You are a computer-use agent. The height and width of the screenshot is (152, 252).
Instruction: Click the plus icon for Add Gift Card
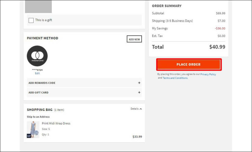139,92
